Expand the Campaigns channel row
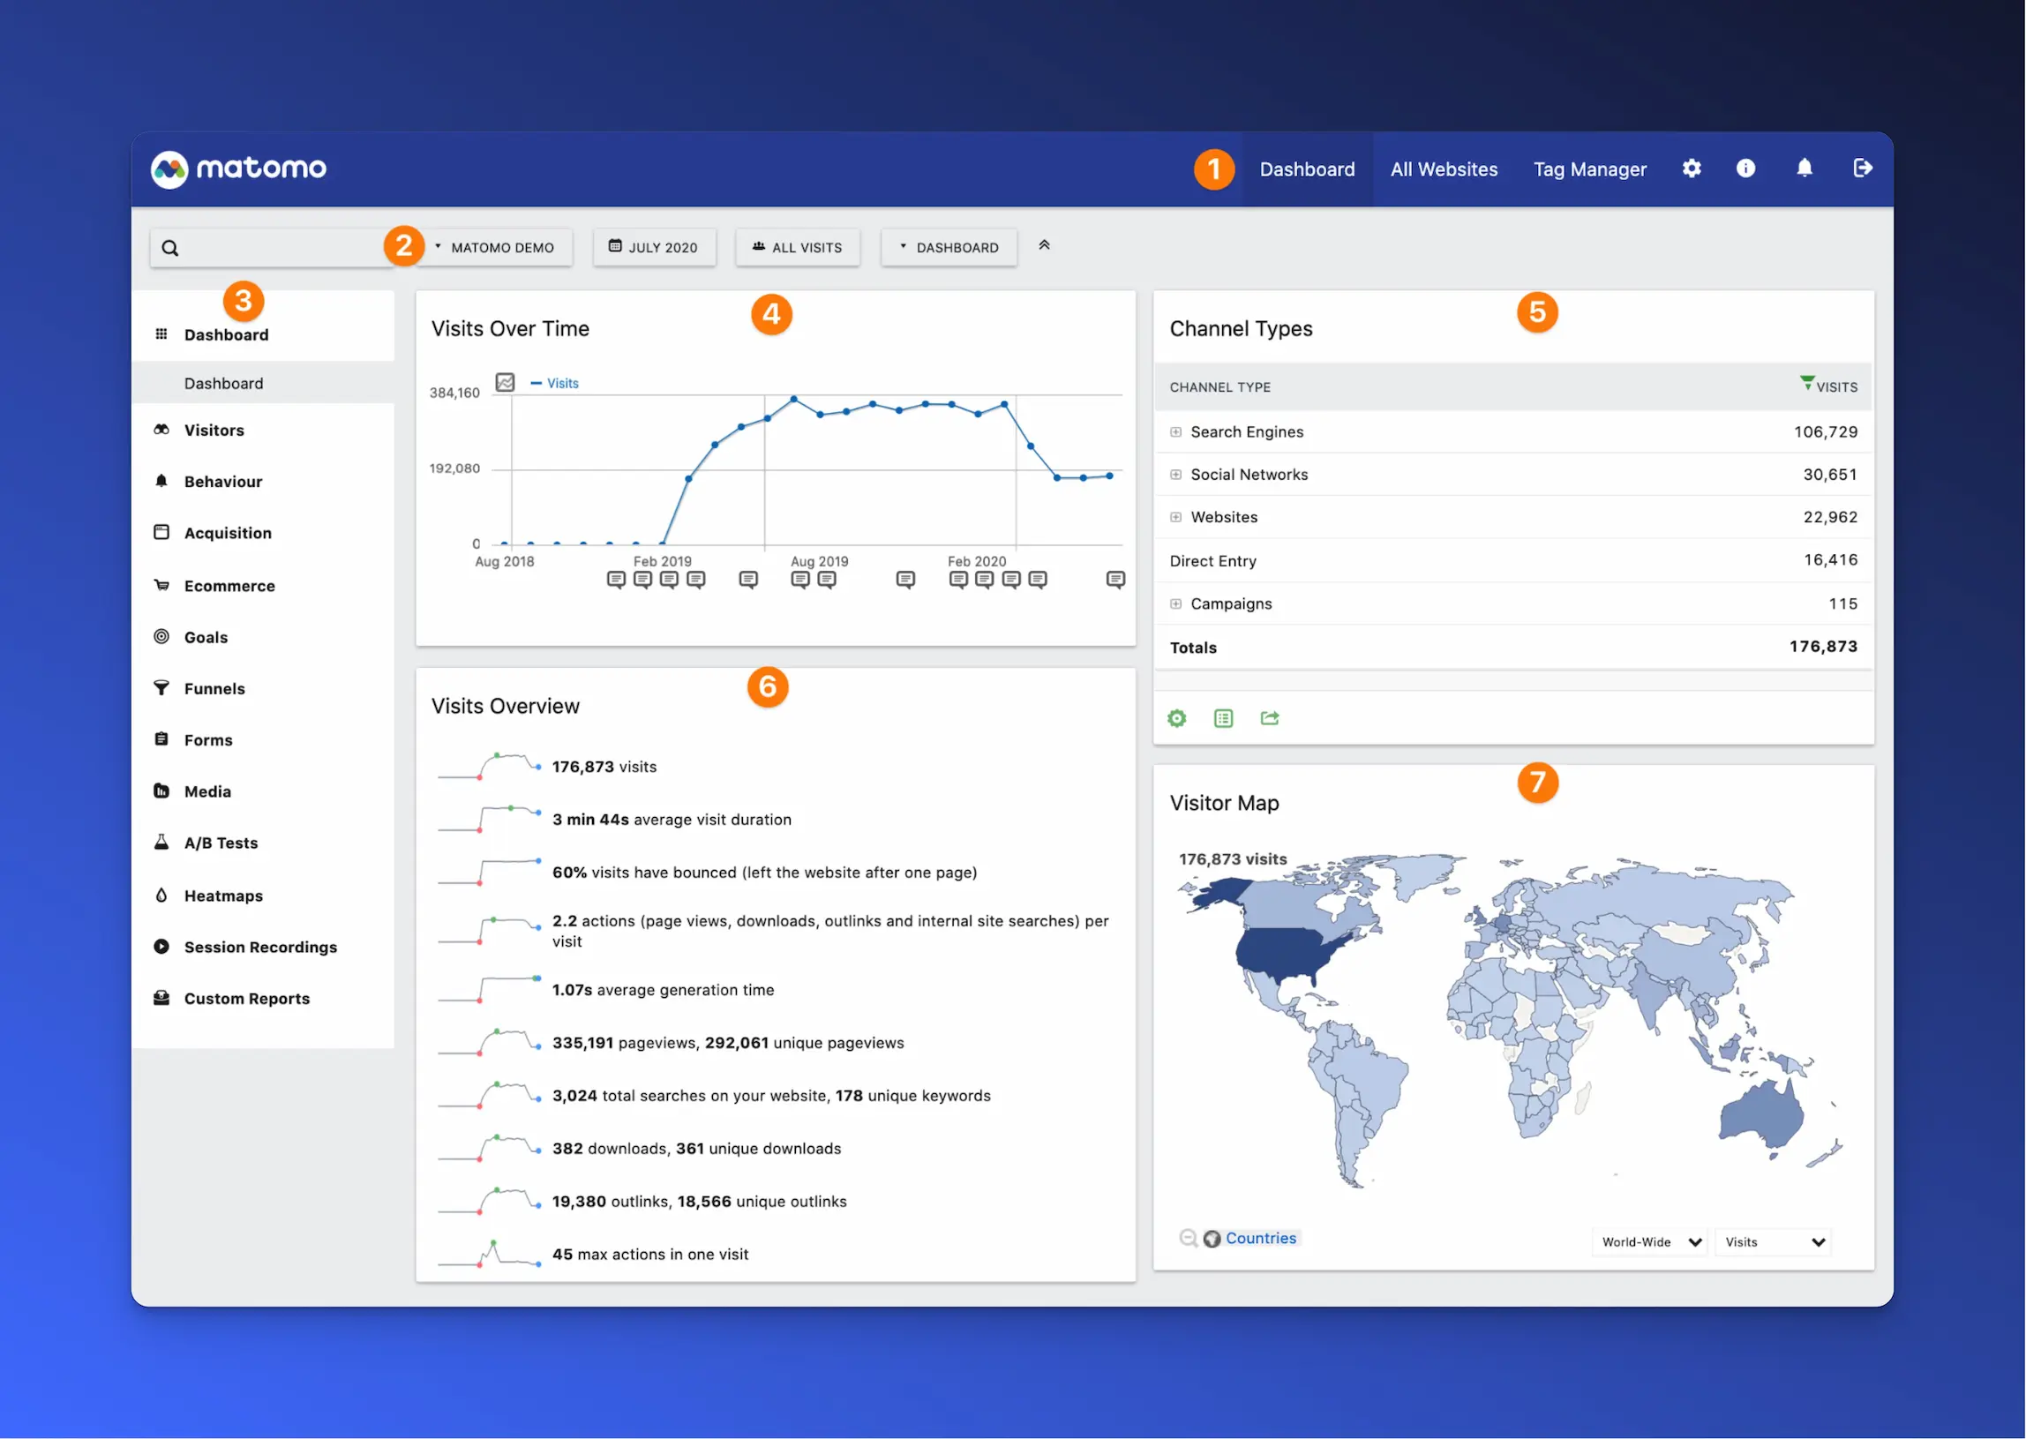The height and width of the screenshot is (1439, 2026). coord(1175,604)
